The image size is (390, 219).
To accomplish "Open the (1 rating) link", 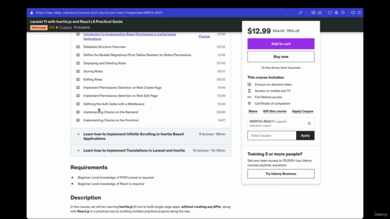I will (x=65, y=27).
